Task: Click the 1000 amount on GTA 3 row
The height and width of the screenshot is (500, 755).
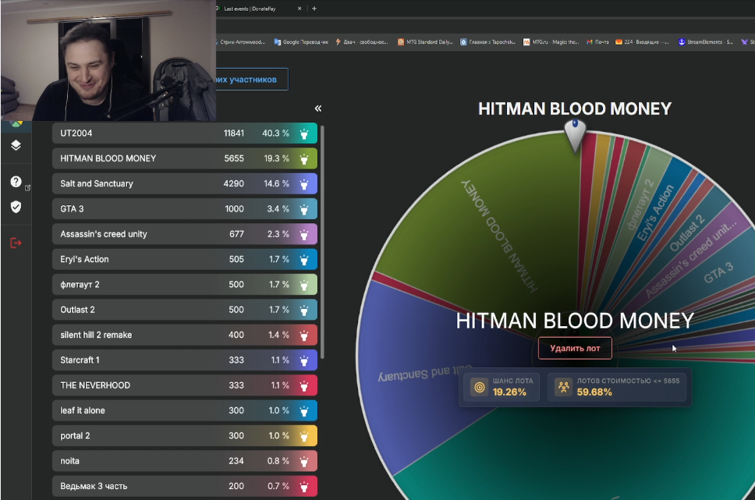Action: coord(235,209)
